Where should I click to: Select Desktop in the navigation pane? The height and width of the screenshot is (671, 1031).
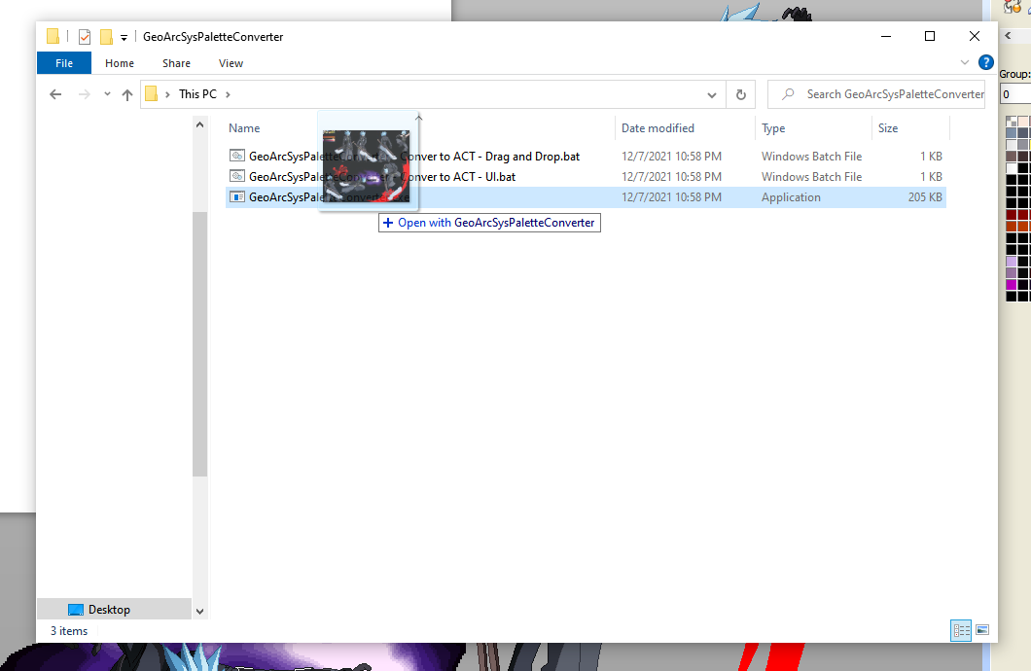(x=114, y=609)
